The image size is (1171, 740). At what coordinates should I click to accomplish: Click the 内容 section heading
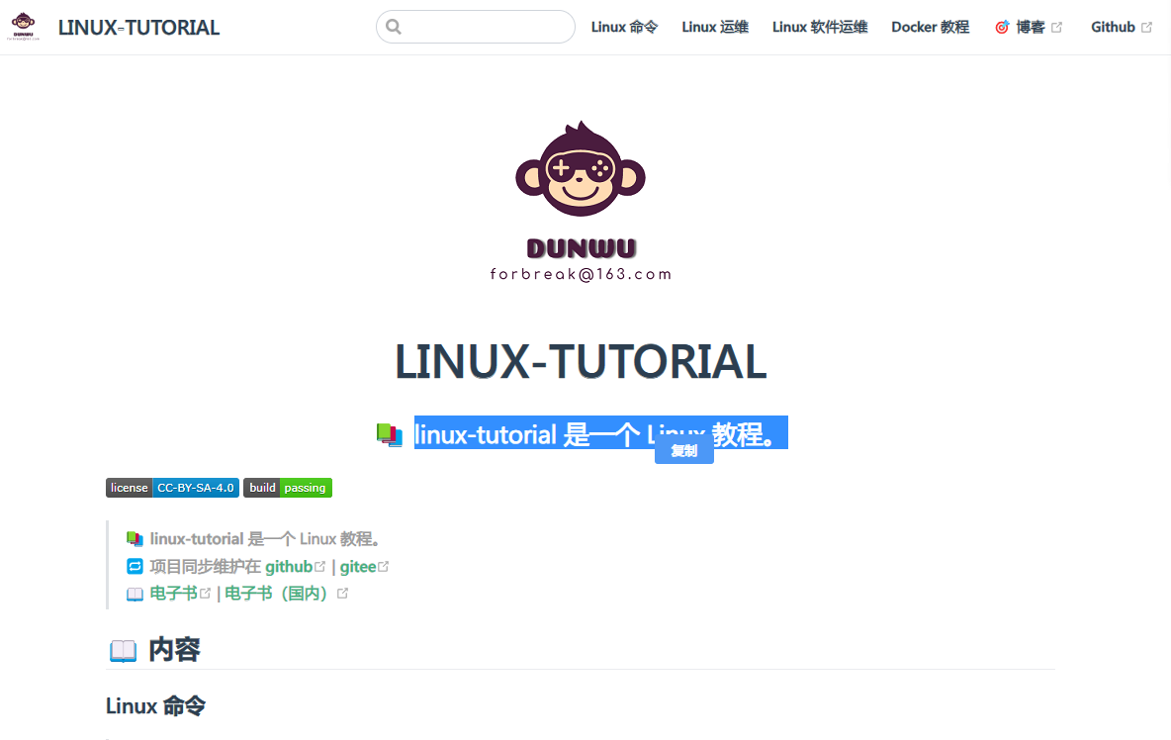pos(175,650)
